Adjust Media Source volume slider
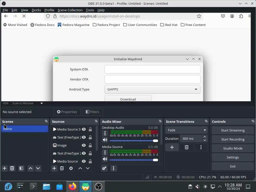Viewport: 256px width, 192px height. pyautogui.click(x=133, y=160)
